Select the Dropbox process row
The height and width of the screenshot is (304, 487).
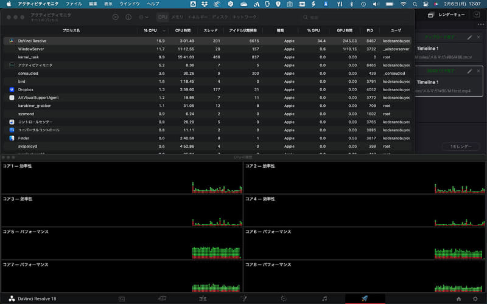coord(207,89)
